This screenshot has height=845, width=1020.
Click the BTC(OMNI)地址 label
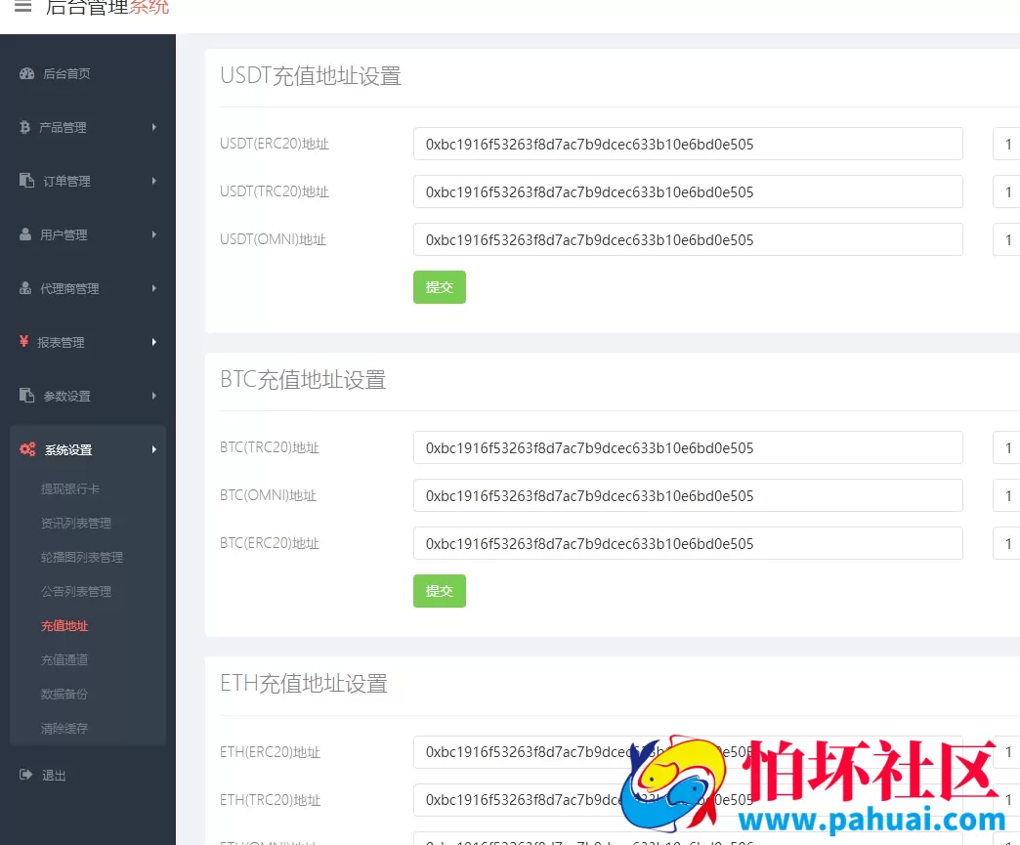(268, 495)
